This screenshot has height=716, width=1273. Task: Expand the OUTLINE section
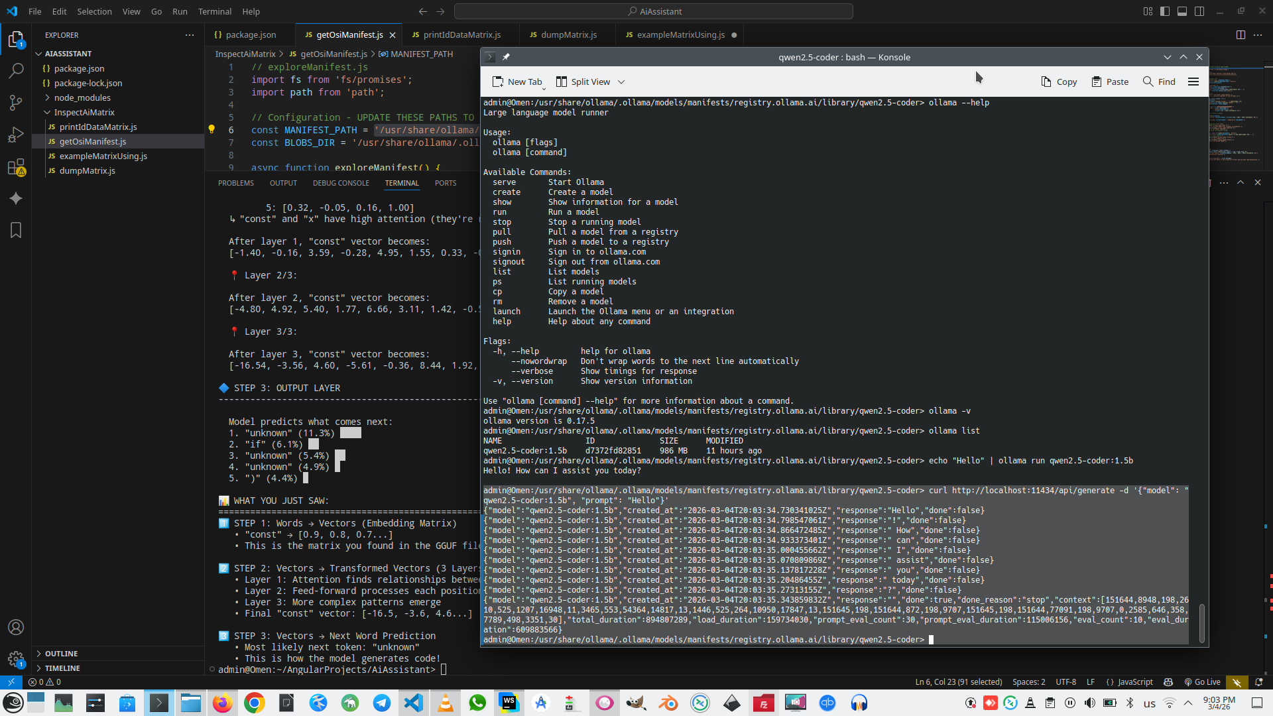(x=61, y=654)
